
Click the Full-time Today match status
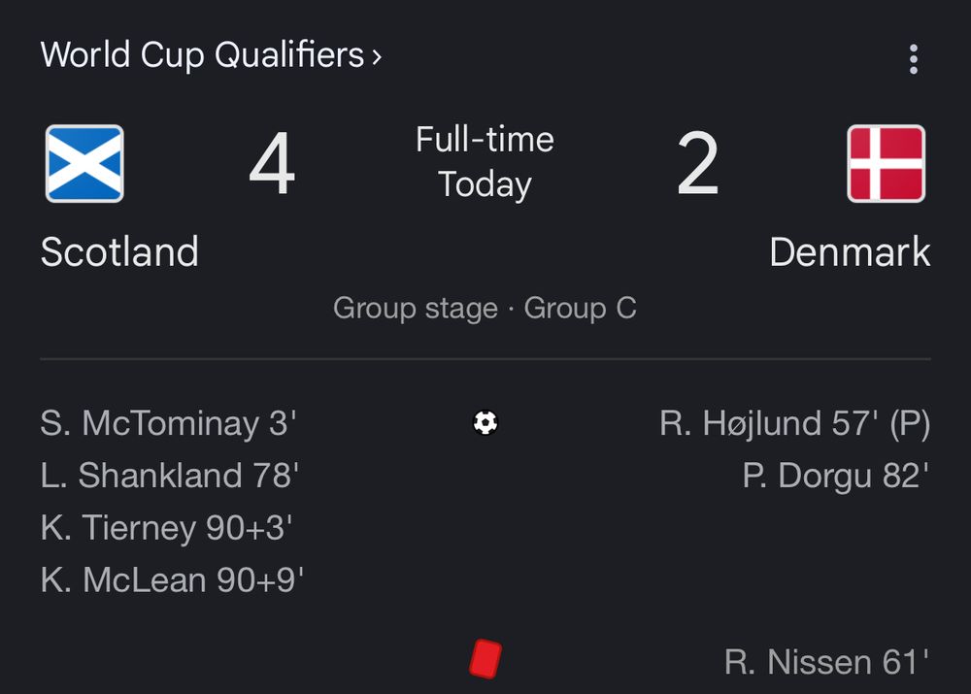tap(485, 162)
